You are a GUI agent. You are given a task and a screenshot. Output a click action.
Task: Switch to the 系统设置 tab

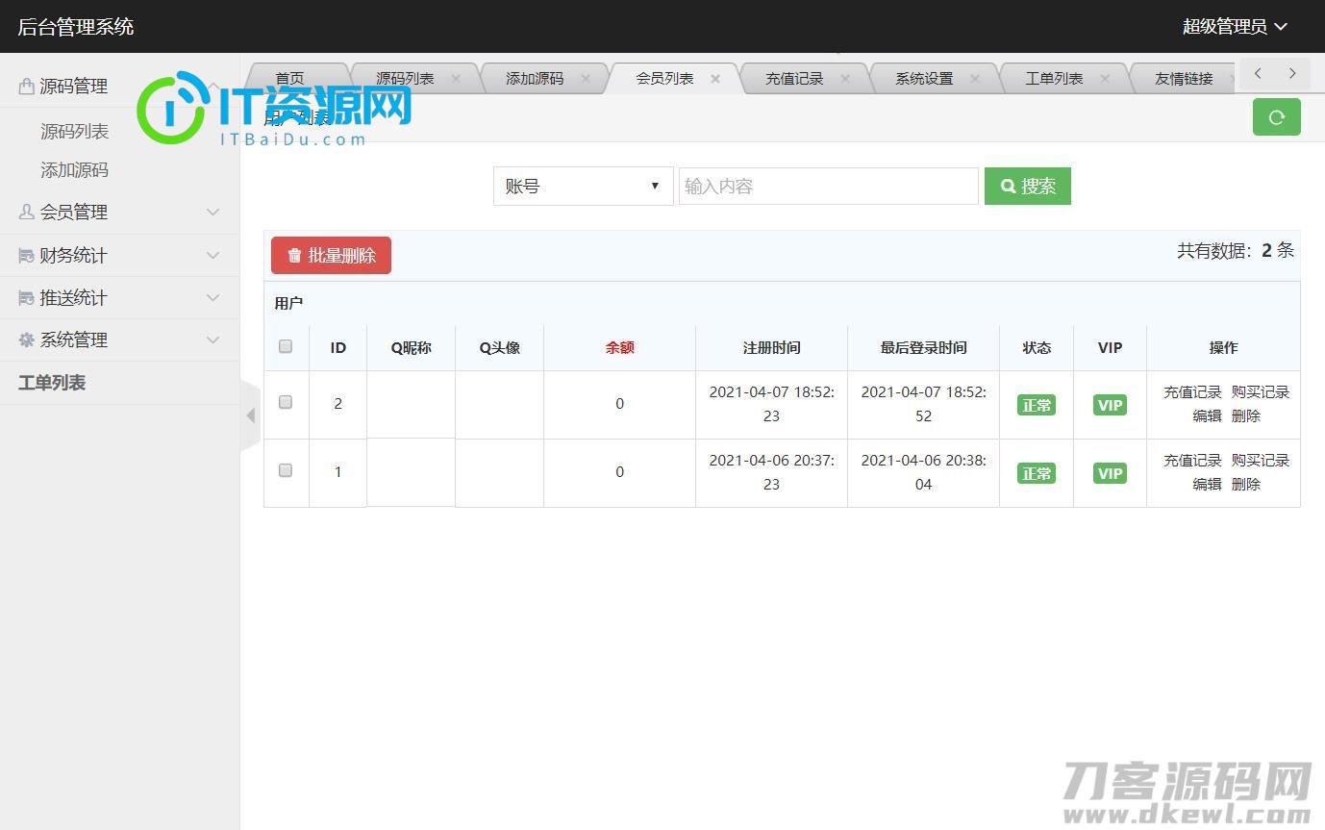924,79
